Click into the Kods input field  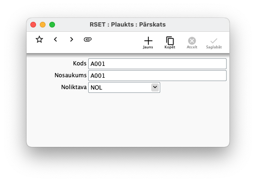[157, 64]
